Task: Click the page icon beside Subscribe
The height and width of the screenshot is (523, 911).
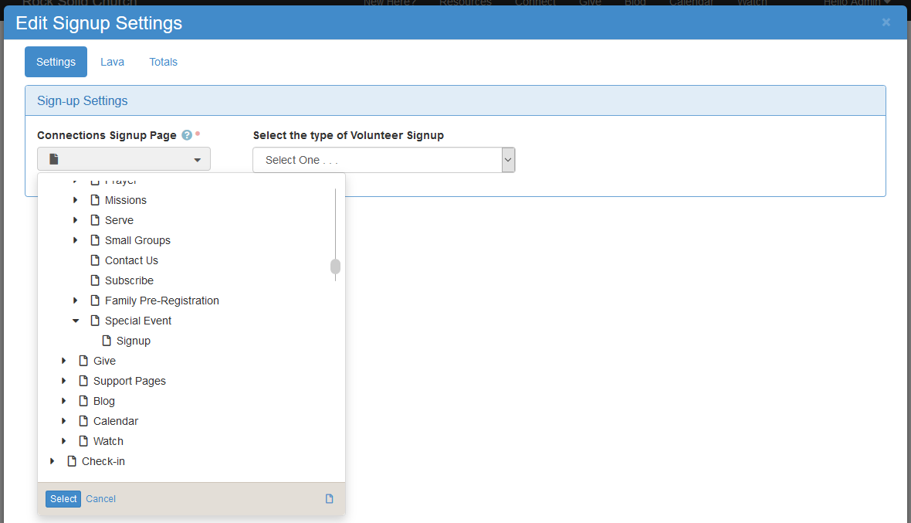Action: click(x=95, y=280)
